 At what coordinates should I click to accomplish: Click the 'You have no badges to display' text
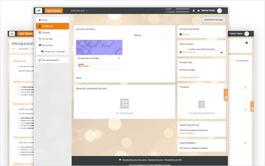(x=193, y=148)
